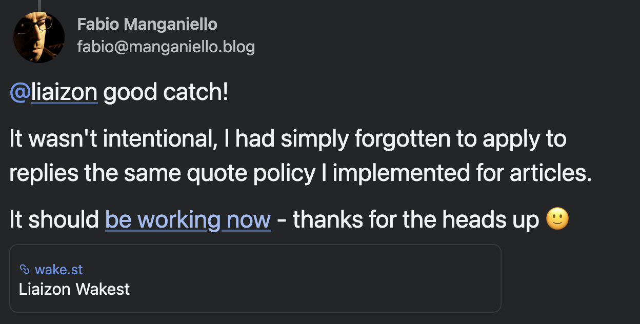Click the "It wasn't intentional" sentence start

pos(110,140)
